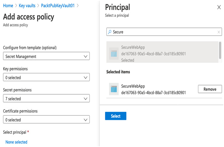The width and height of the screenshot is (224, 147).
Task: Go to Home breadcrumb
Action: pos(8,6)
